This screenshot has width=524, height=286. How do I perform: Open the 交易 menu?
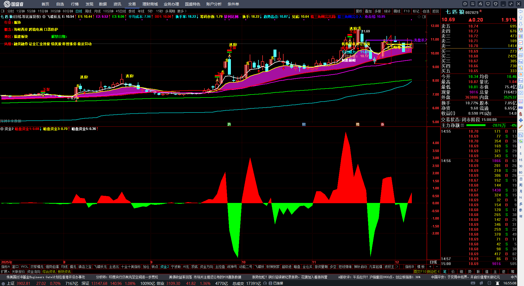[132, 4]
